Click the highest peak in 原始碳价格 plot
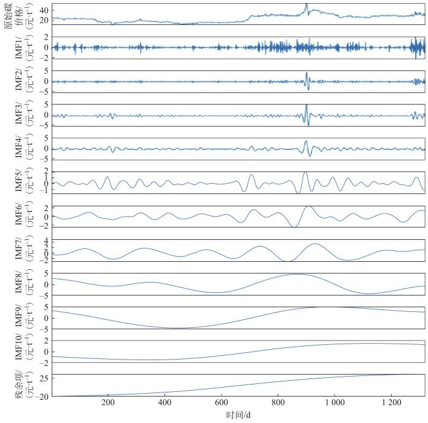The height and width of the screenshot is (423, 428). 307,5
